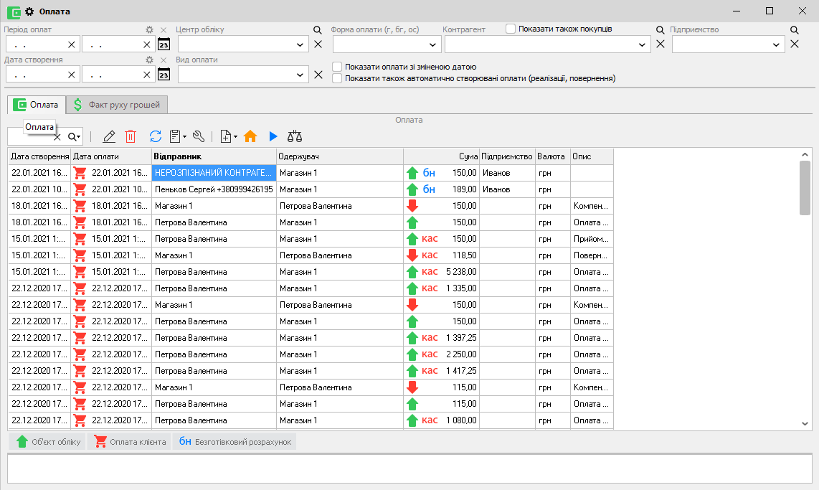Check Показати також автоматично створювані оплати
Screen dimensions: 819x490
point(337,78)
